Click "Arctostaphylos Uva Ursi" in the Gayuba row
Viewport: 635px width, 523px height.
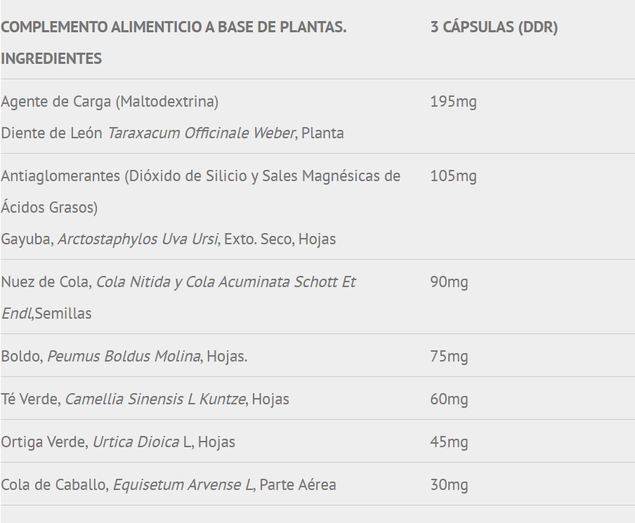pyautogui.click(x=138, y=239)
